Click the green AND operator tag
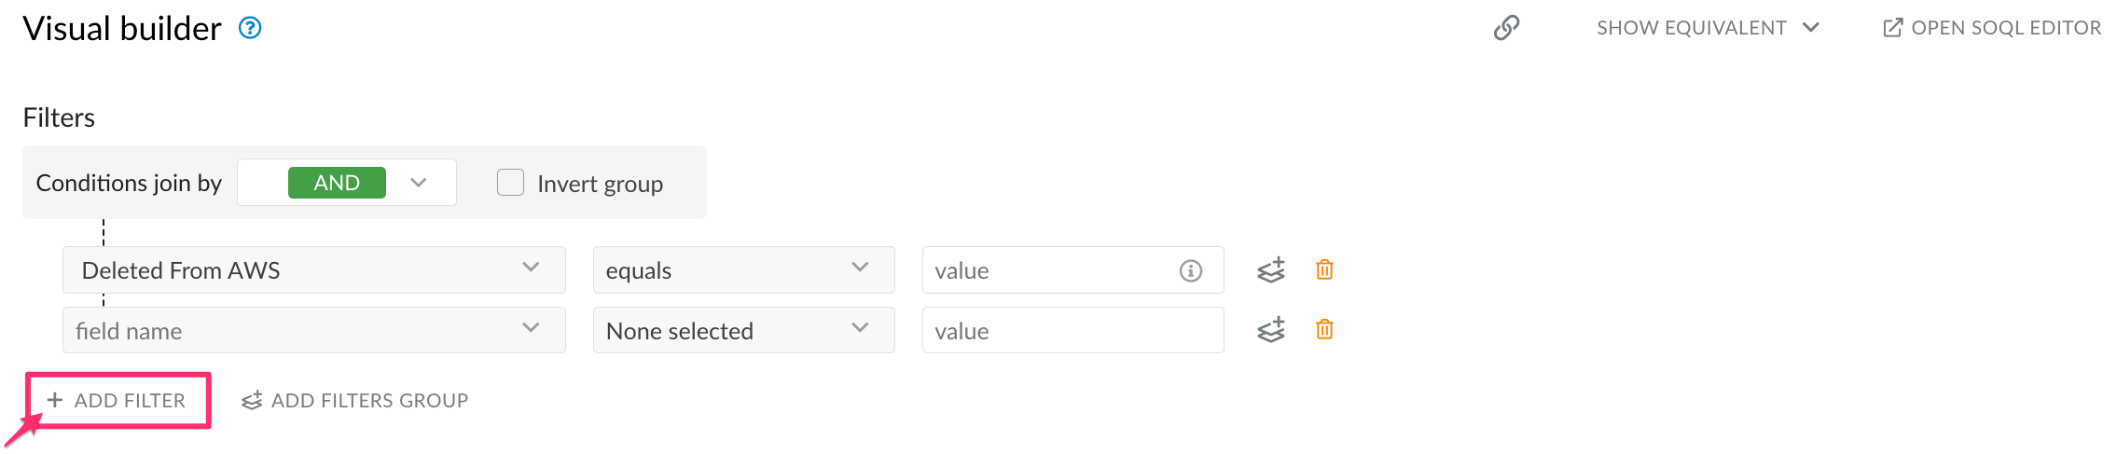The height and width of the screenshot is (454, 2117). [337, 183]
